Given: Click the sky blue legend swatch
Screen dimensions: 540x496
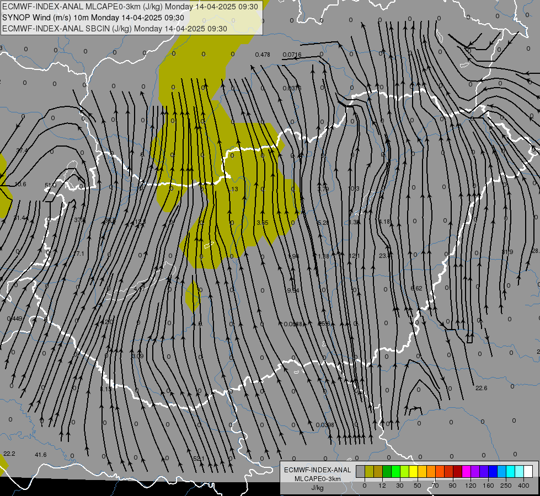Looking at the screenshot, I should click(501, 471).
